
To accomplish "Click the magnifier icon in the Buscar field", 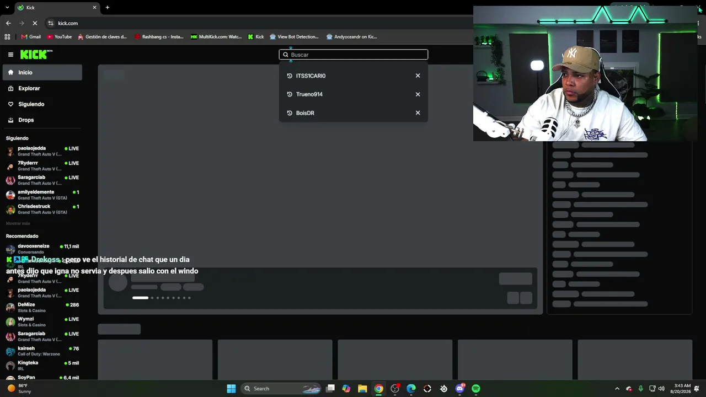I will tap(286, 55).
